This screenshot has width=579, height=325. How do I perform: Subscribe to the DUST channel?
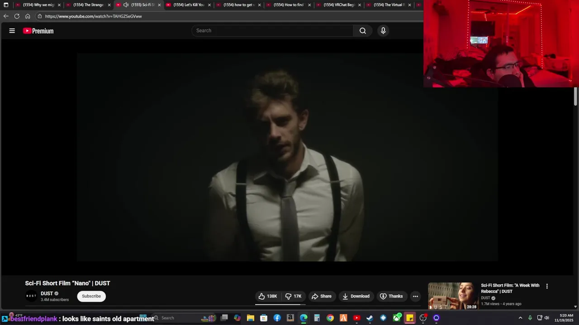click(91, 296)
